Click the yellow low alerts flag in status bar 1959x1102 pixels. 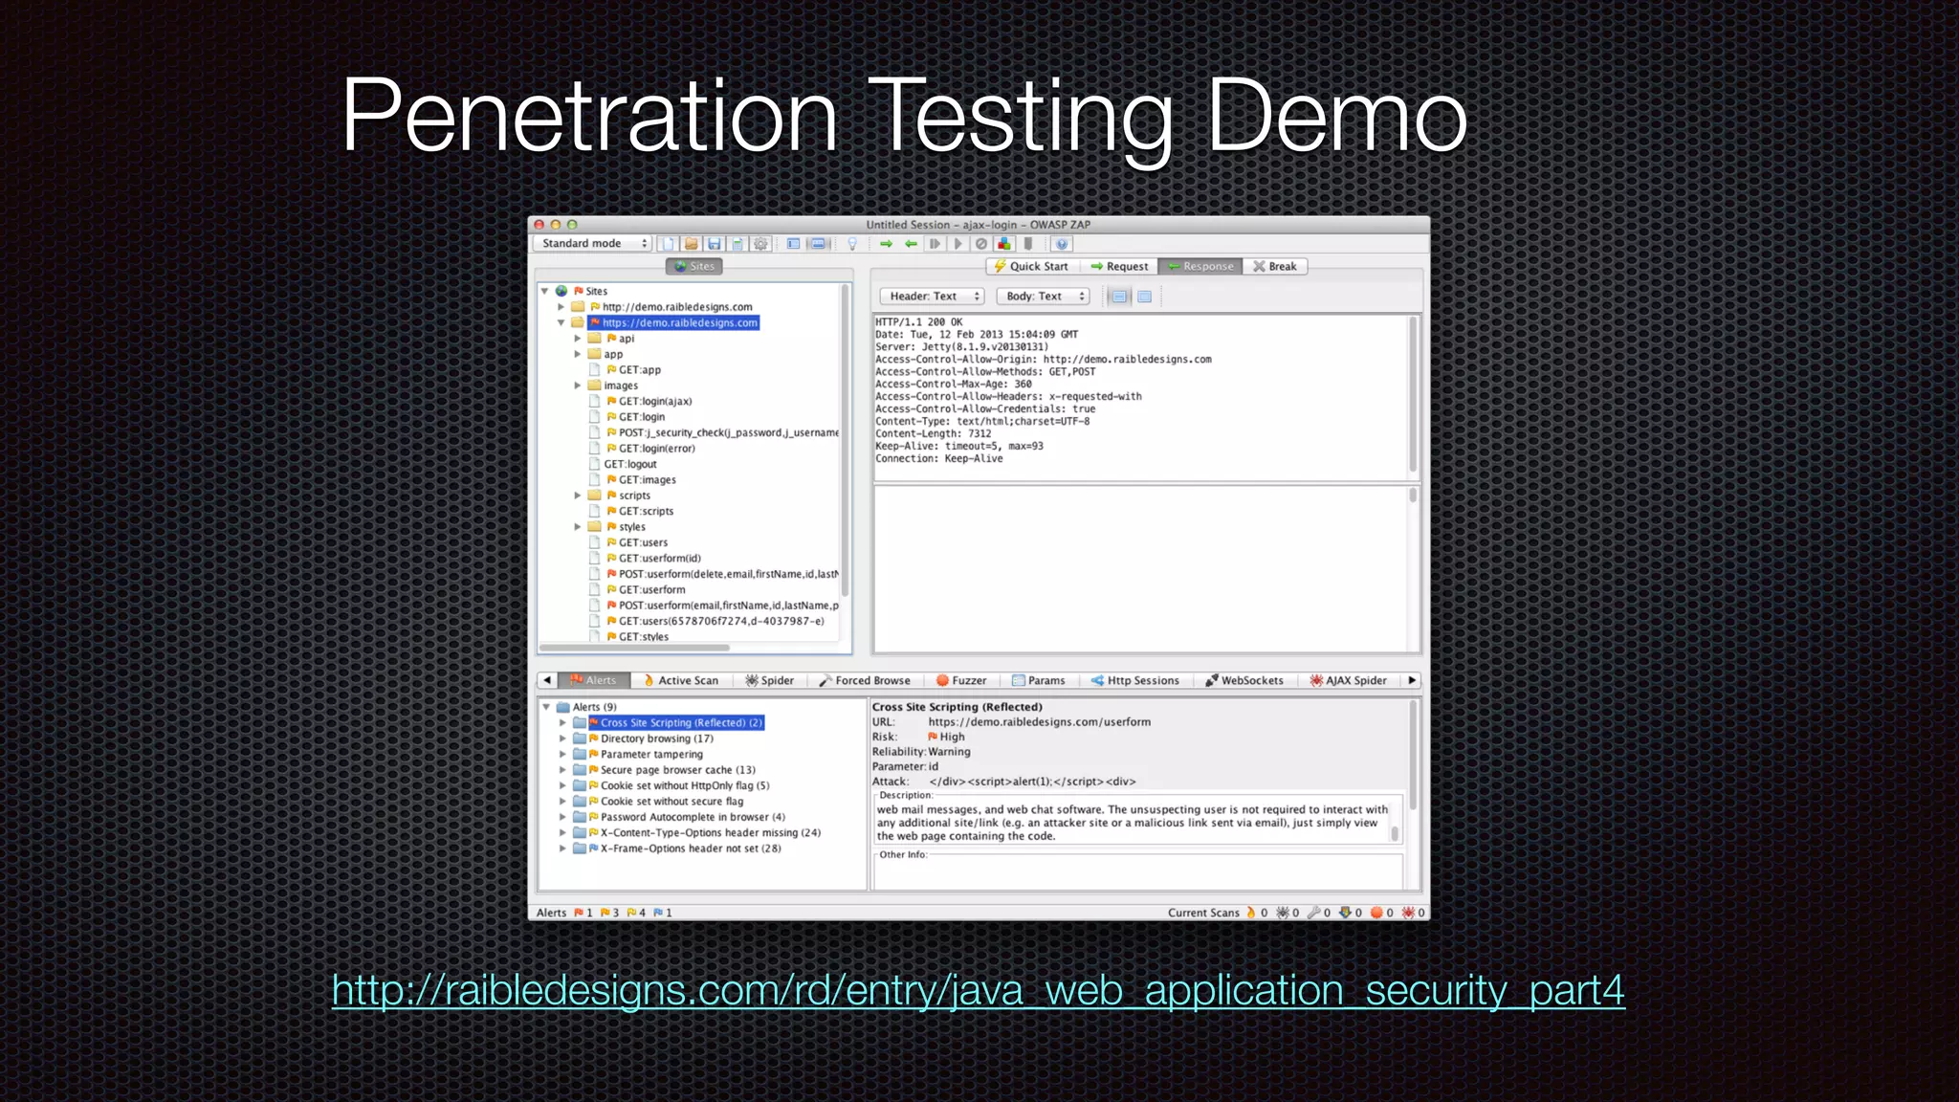tap(631, 913)
